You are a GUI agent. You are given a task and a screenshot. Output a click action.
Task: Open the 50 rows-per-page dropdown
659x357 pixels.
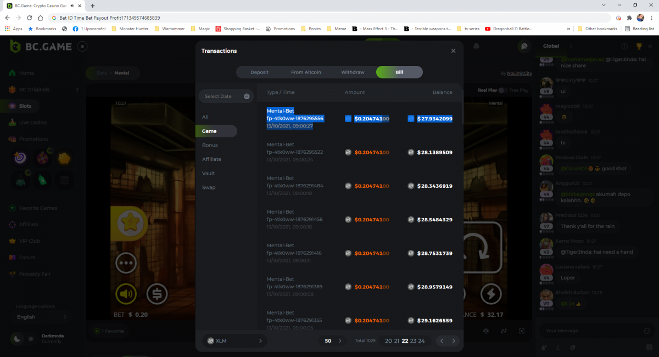333,341
